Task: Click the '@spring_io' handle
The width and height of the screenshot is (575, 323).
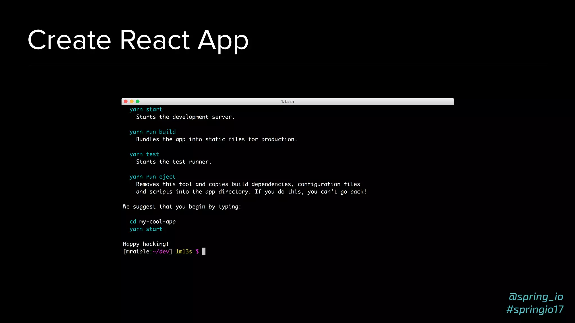Action: (536, 297)
